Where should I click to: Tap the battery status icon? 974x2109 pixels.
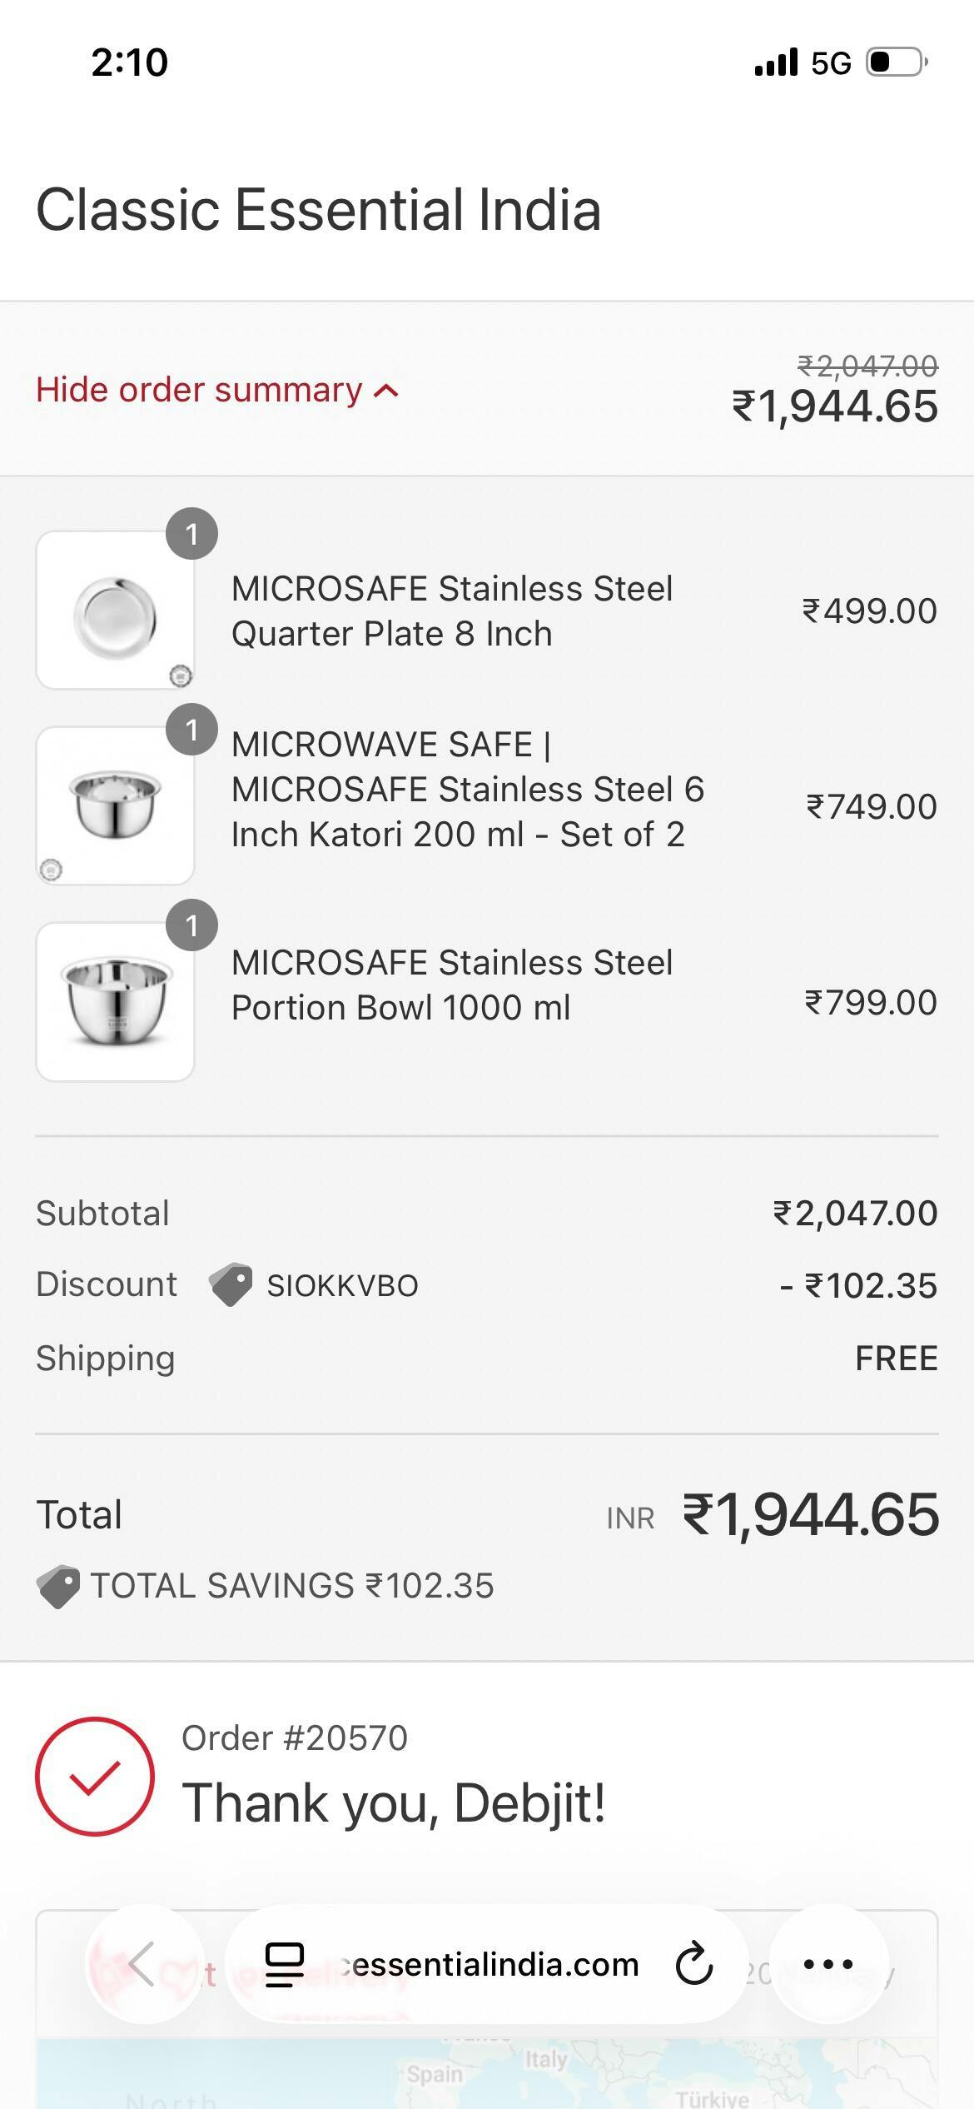897,62
